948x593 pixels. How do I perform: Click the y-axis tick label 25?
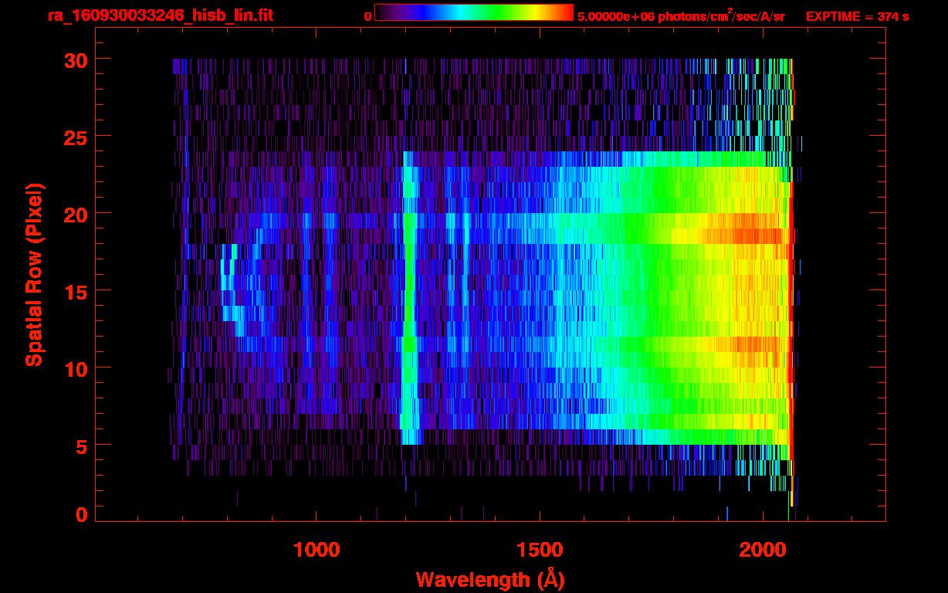[76, 137]
